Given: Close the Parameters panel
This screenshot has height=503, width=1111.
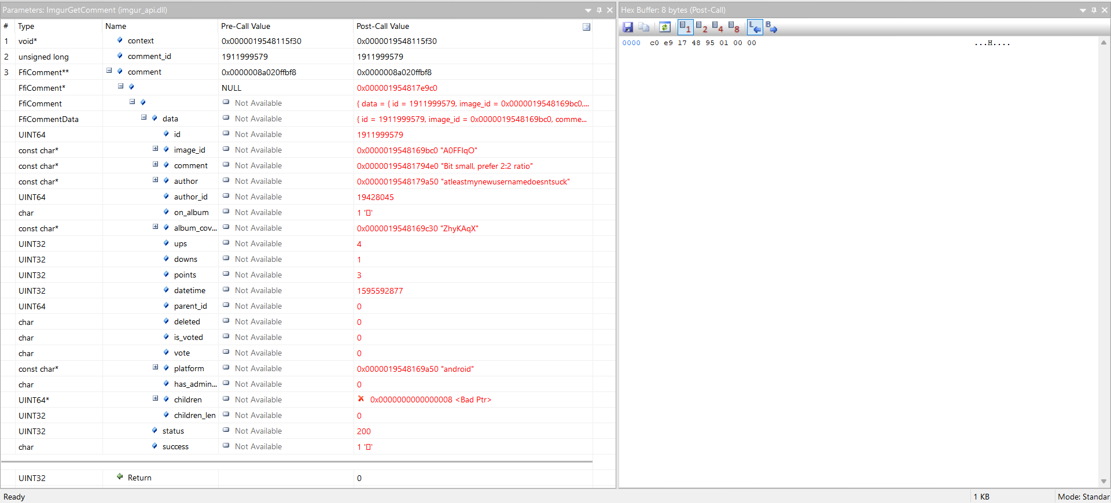Looking at the screenshot, I should (610, 10).
